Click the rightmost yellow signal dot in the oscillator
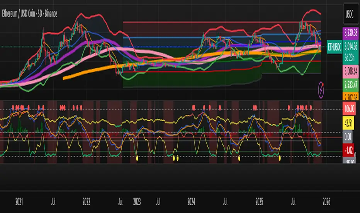 pyautogui.click(x=279, y=158)
